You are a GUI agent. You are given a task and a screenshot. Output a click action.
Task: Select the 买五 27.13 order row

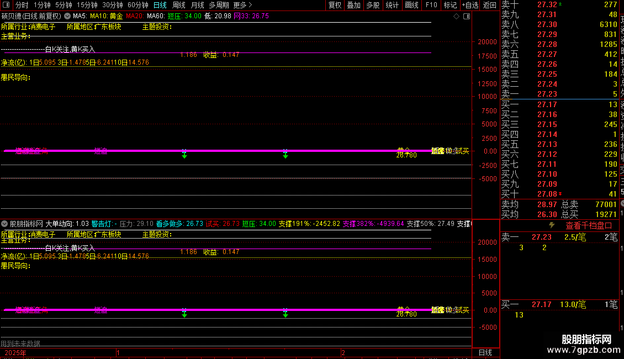coord(559,144)
